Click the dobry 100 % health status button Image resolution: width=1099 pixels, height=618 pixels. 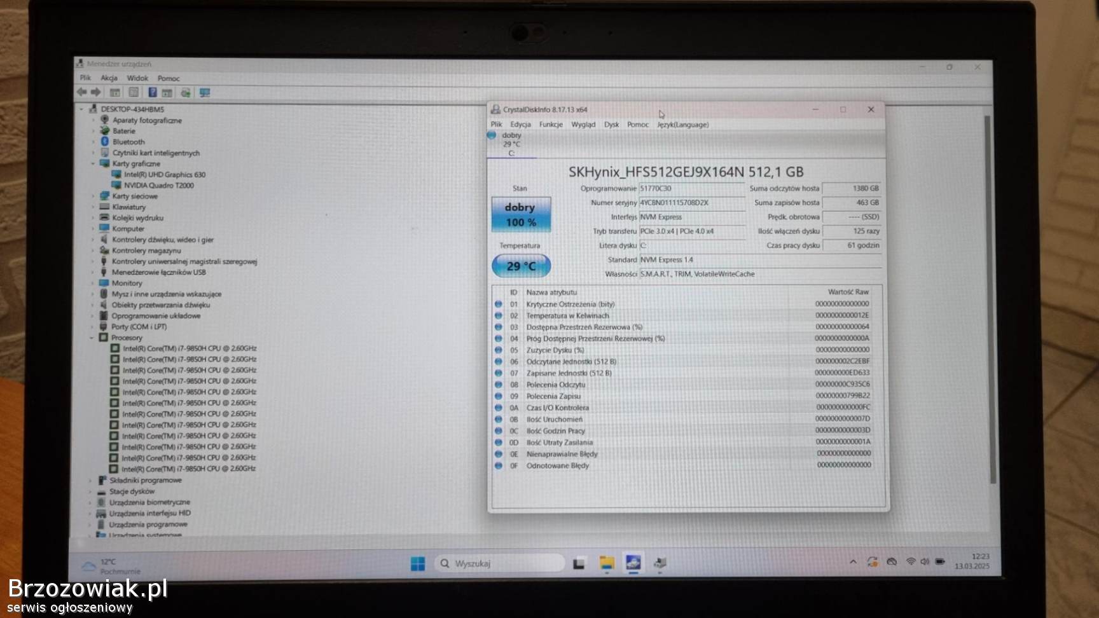tap(521, 215)
